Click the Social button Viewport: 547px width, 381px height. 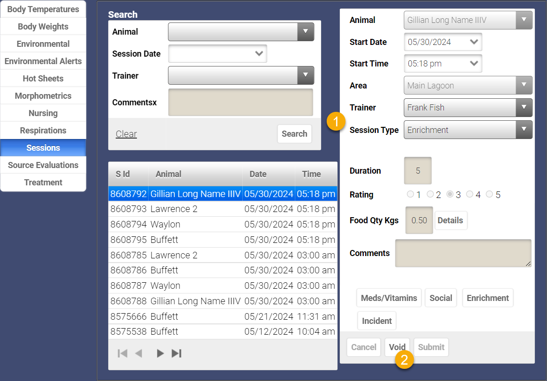tap(441, 298)
